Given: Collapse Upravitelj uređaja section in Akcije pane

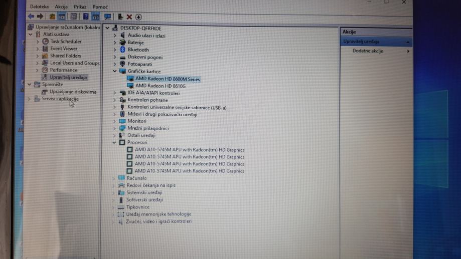Looking at the screenshot, I should [x=408, y=42].
